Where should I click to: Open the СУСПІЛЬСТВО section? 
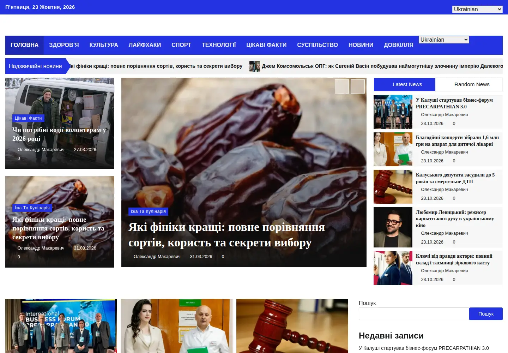(317, 45)
